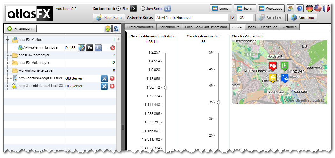Select the Flex map client radio button
Screen dimensions: 335x158
coord(118,9)
